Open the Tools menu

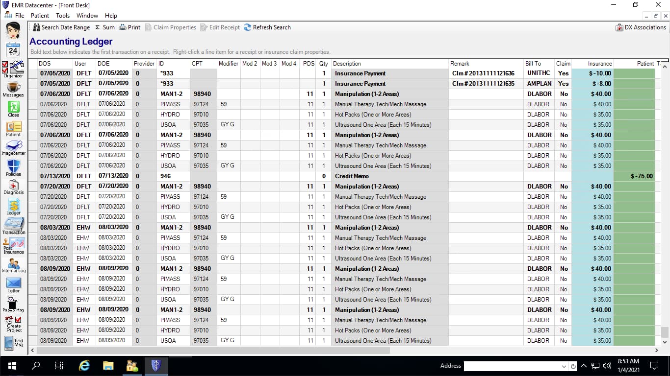[x=62, y=15]
